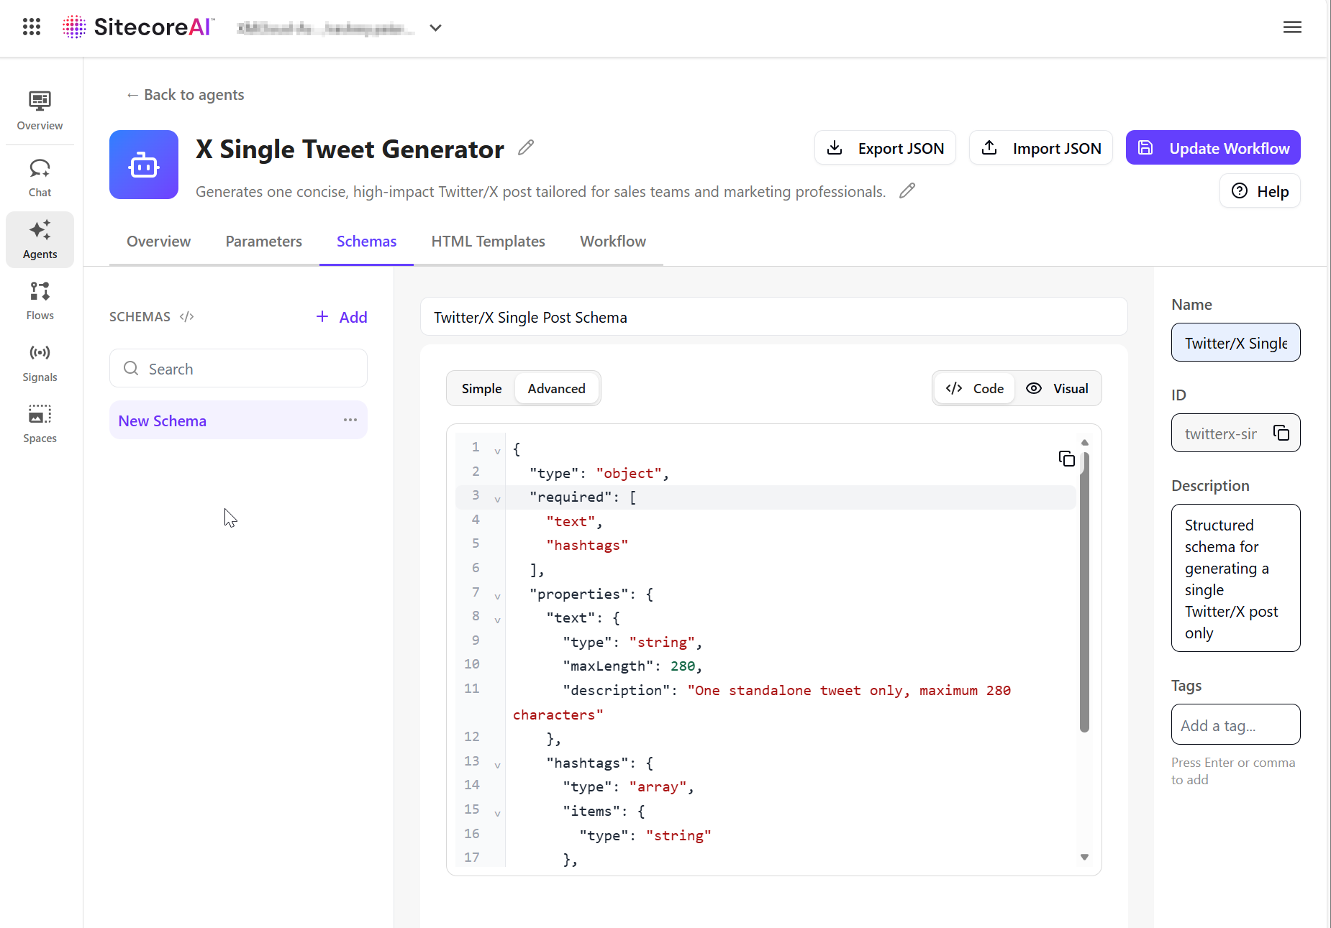Open Spaces in the left sidebar
Screen dimensions: 1331x928
40,423
